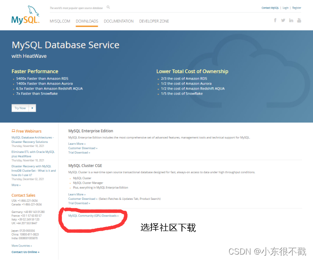Click Contact Us Online link
Screen dimensions: 313x260
click(x=25, y=252)
